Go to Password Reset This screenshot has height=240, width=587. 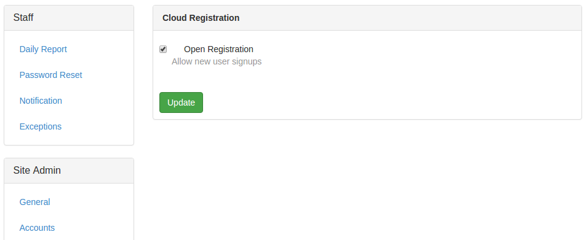coord(50,75)
